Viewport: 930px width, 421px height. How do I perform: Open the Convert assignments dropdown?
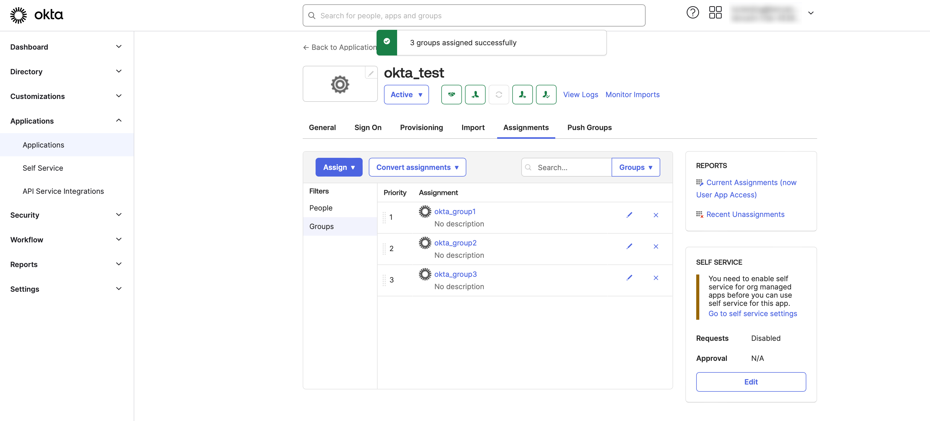point(417,167)
